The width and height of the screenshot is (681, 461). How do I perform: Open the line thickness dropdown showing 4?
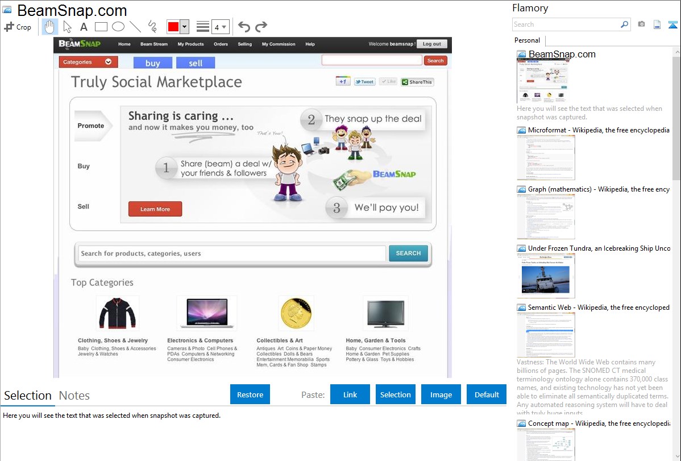coord(221,27)
